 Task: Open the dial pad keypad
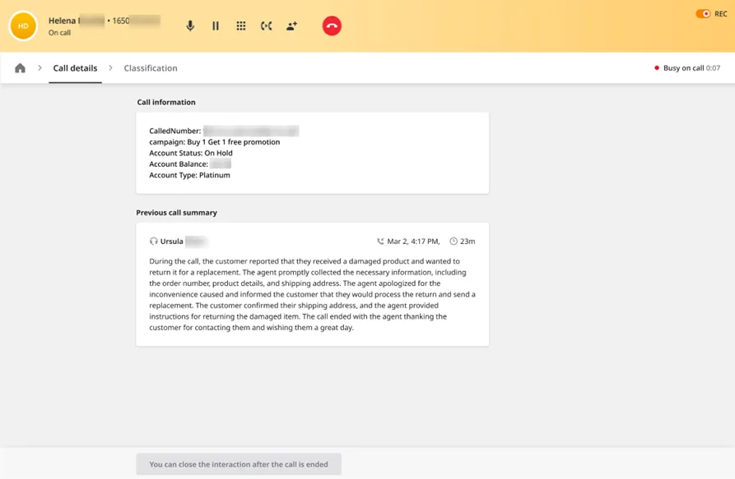point(241,25)
